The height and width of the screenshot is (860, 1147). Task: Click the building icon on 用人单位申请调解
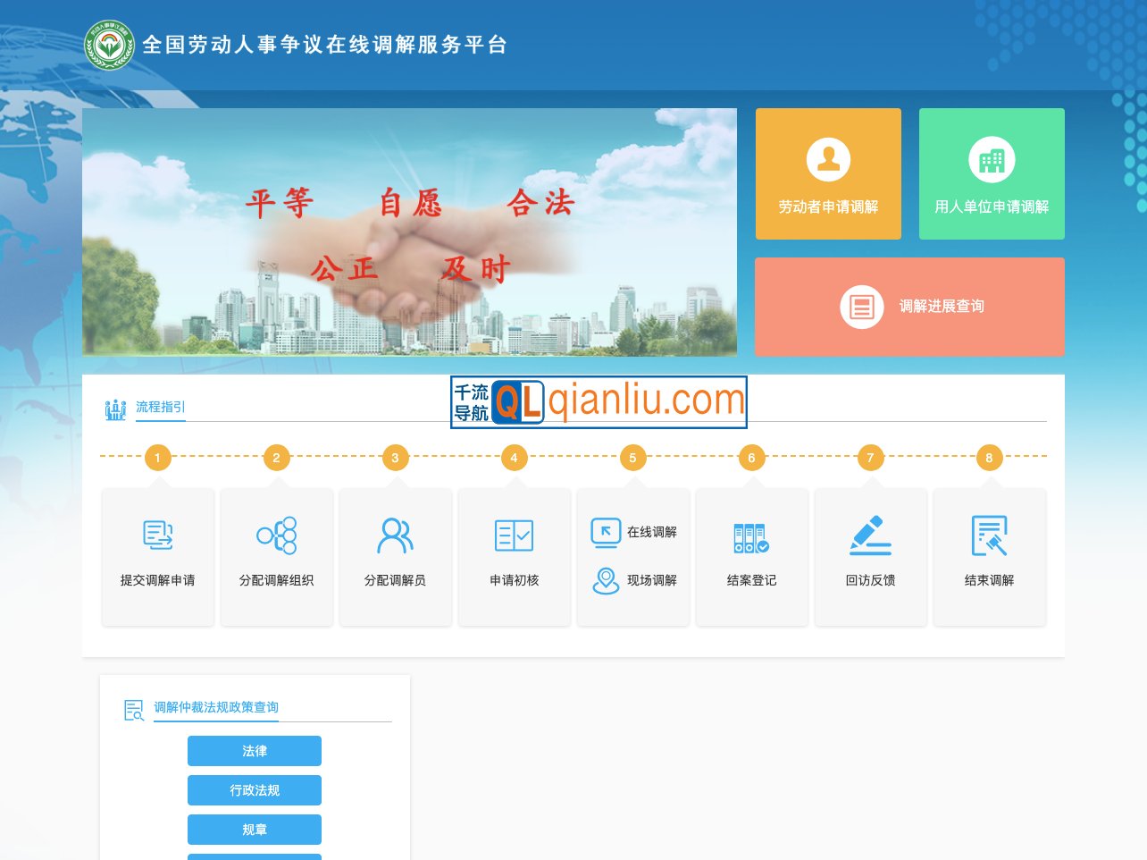992,158
